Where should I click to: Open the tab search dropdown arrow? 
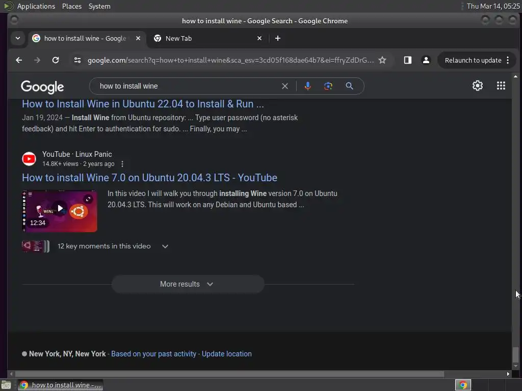tap(18, 38)
